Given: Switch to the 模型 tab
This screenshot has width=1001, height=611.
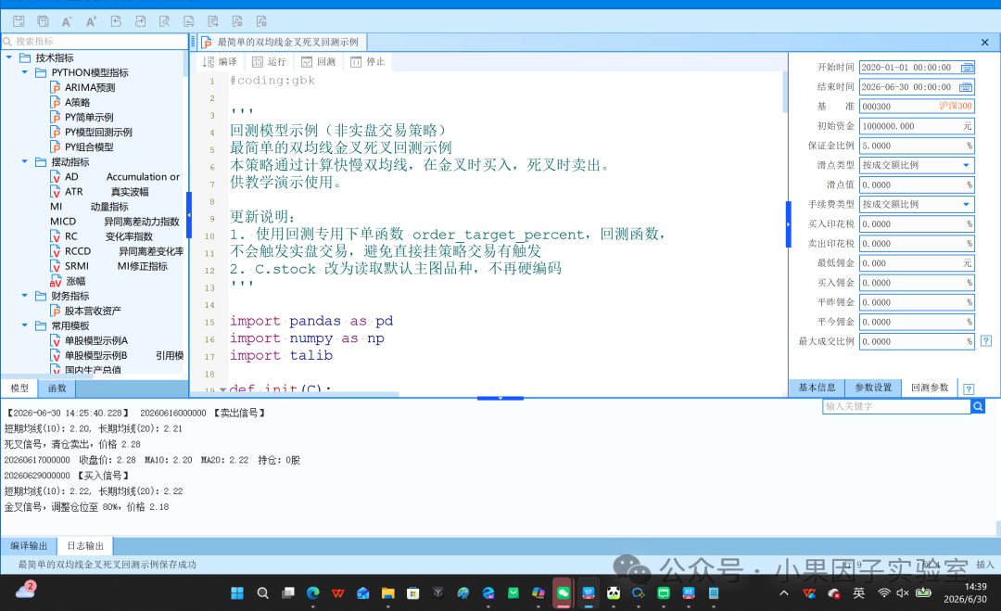Looking at the screenshot, I should tap(19, 388).
